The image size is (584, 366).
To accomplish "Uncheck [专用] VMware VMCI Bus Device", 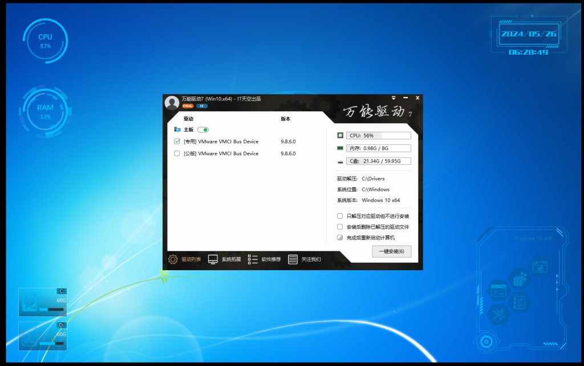I will [177, 141].
